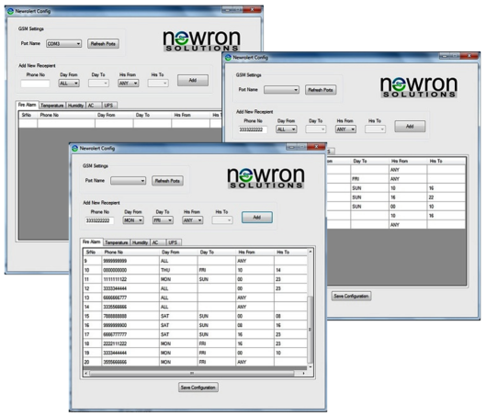The width and height of the screenshot is (486, 416).
Task: Click the Newrolert app icon in front window title bar
Action: (x=74, y=149)
